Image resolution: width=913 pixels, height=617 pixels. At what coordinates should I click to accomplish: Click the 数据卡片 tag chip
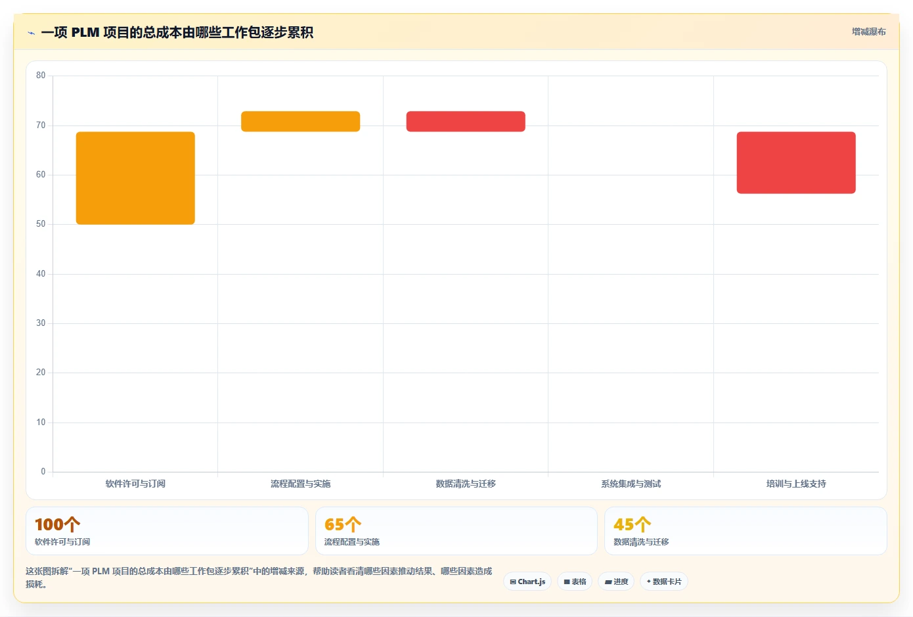664,582
